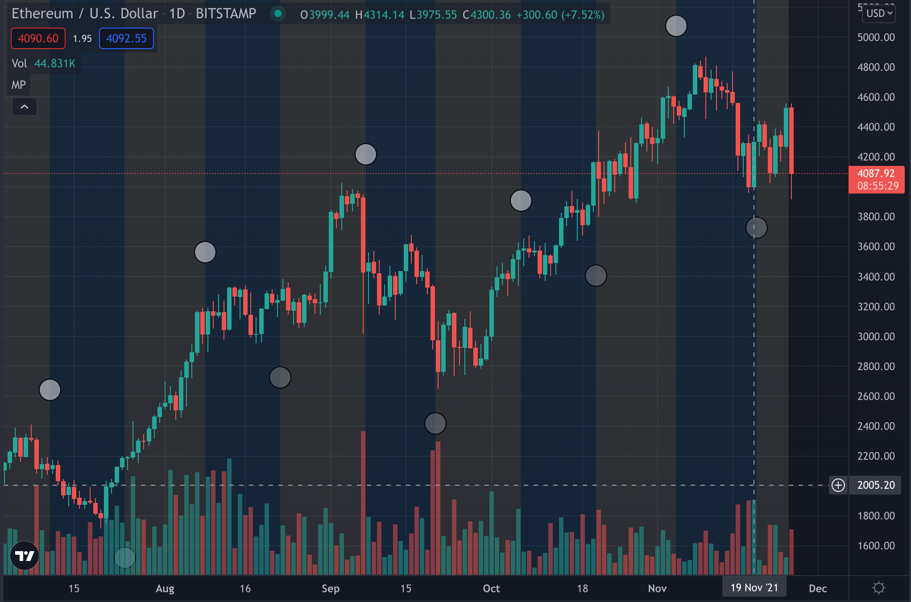911x602 pixels.
Task: Select the Vol indicator legend label
Action: pyautogui.click(x=19, y=63)
